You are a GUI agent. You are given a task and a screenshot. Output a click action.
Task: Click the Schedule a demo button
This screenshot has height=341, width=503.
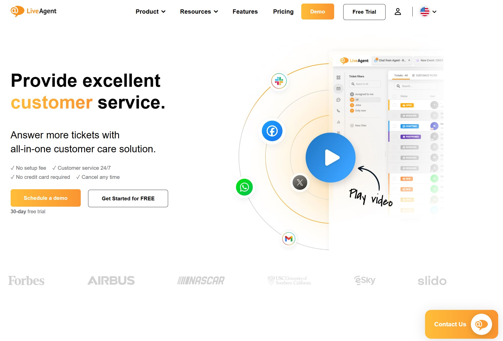coord(45,198)
